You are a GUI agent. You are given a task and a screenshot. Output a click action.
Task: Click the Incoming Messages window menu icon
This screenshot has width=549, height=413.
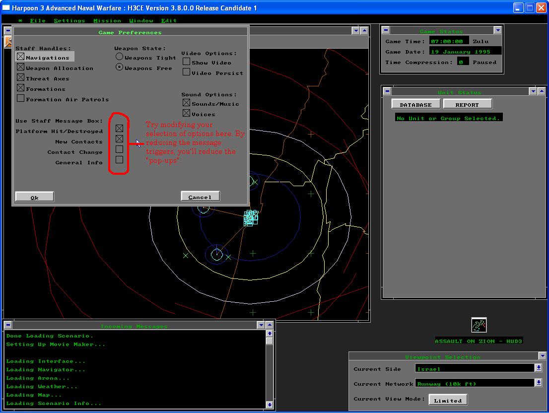click(8, 325)
